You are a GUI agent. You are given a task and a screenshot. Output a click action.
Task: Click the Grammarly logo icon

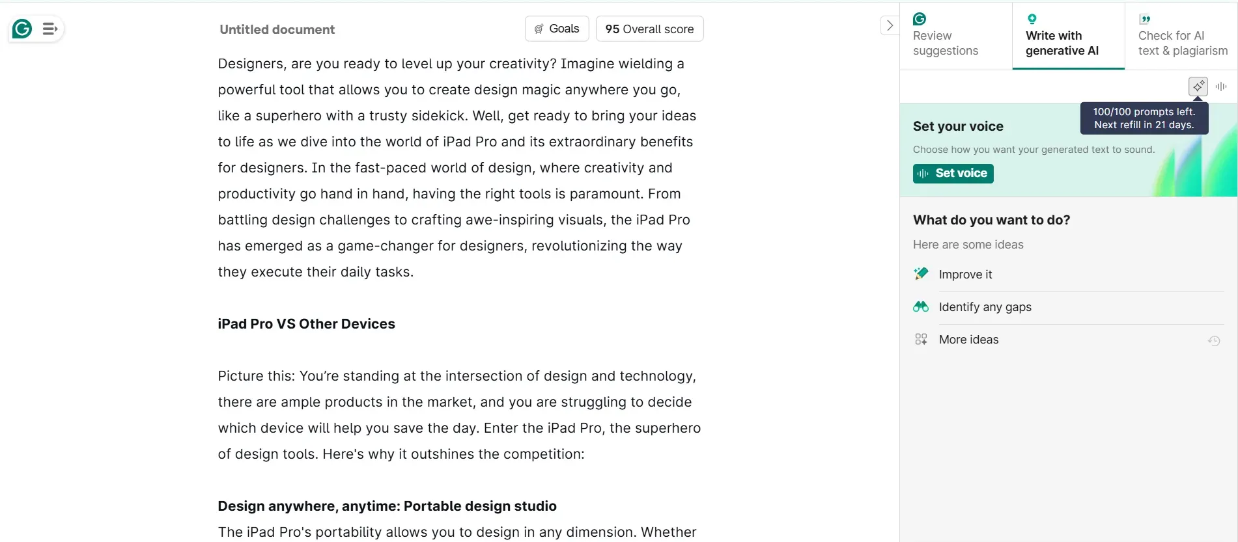[x=21, y=29]
